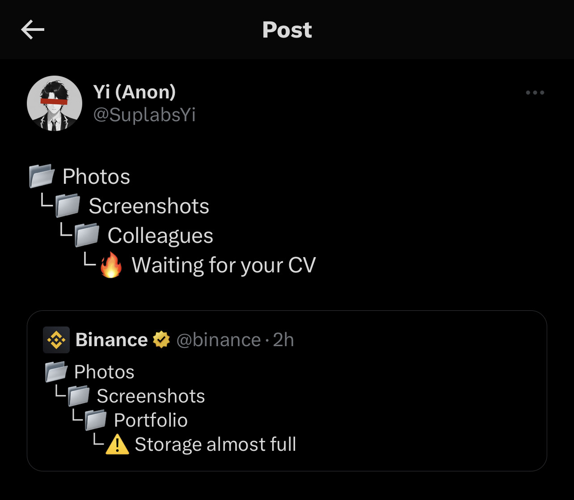This screenshot has width=574, height=500.
Task: Click the folder icon beside Portfolio
Action: click(x=96, y=420)
